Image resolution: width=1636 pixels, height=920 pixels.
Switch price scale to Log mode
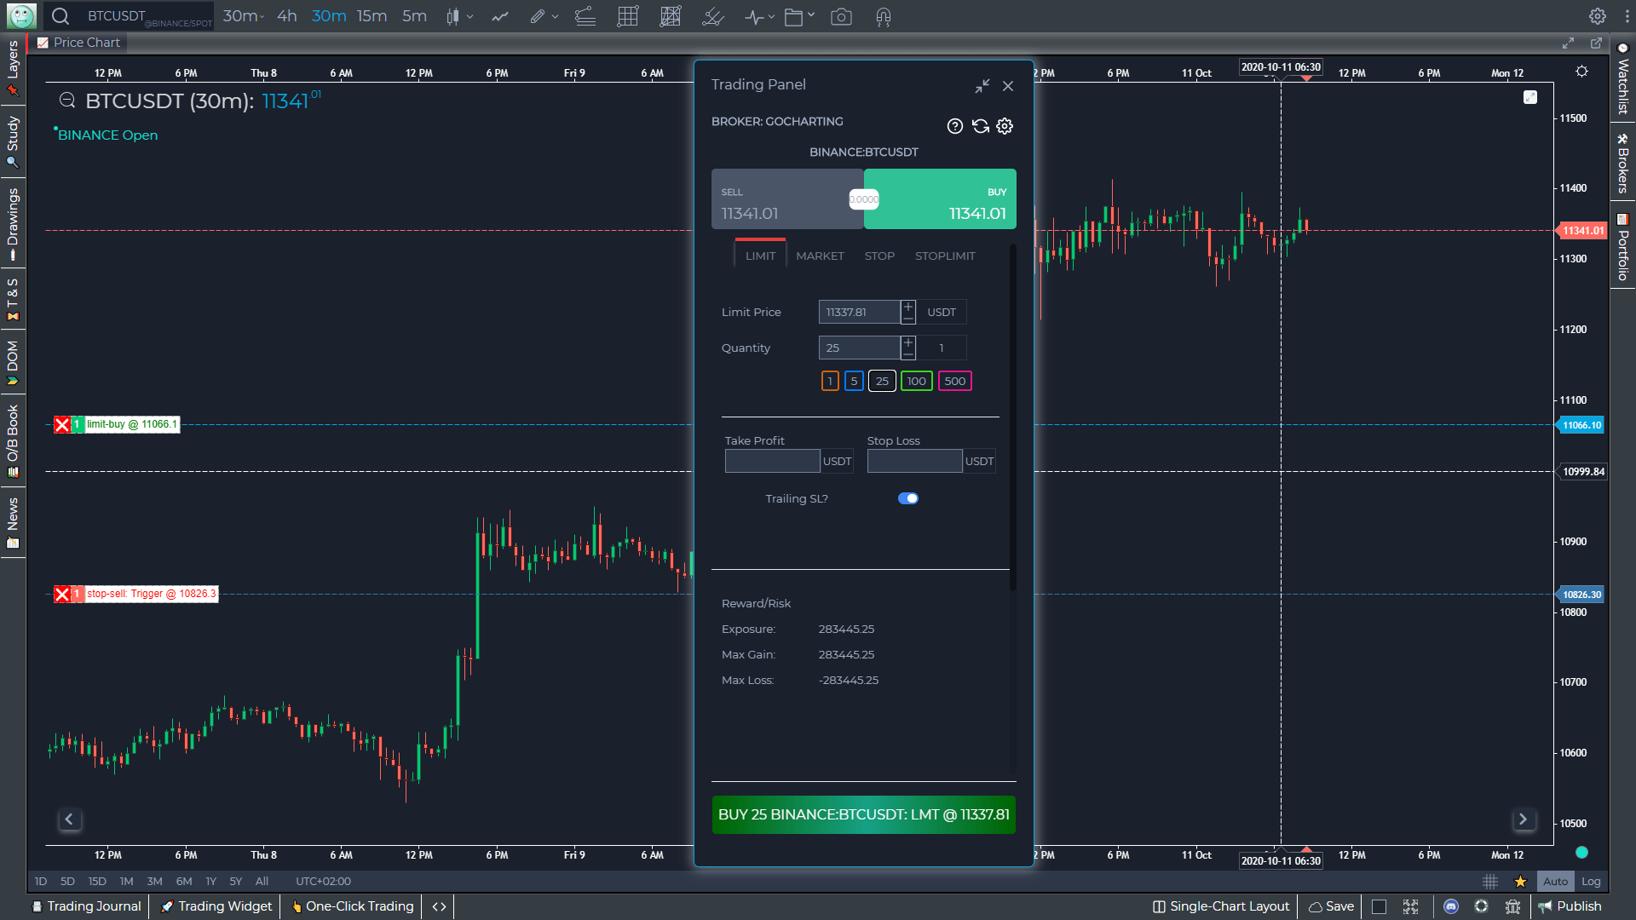[x=1590, y=882]
